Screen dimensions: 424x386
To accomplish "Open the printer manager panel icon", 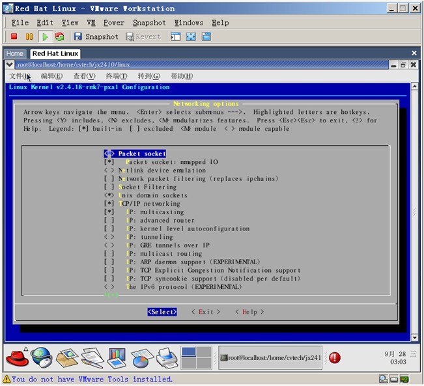I will (x=167, y=357).
